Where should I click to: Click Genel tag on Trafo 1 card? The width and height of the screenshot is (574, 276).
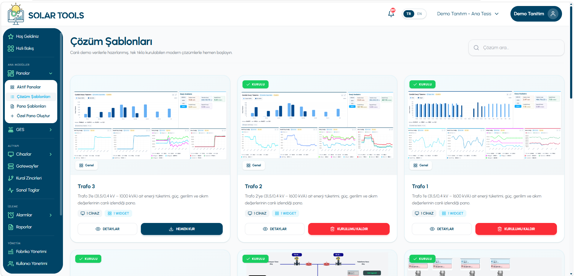[421, 165]
